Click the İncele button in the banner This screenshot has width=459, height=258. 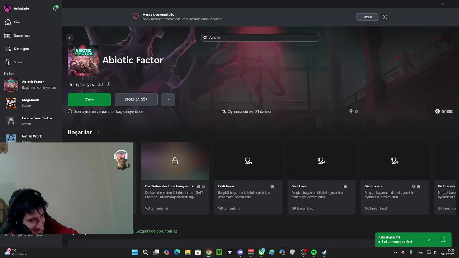coord(368,17)
